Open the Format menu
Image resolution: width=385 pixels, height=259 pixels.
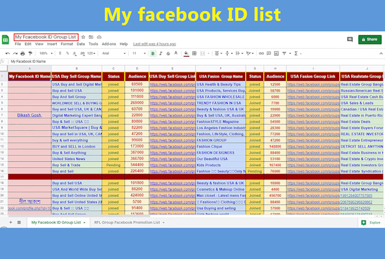(67, 44)
